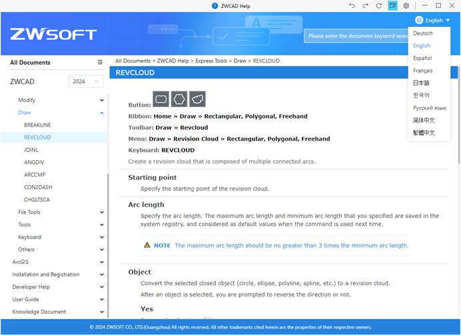Expand the File Tools tree section
461x335 pixels.
click(x=101, y=212)
